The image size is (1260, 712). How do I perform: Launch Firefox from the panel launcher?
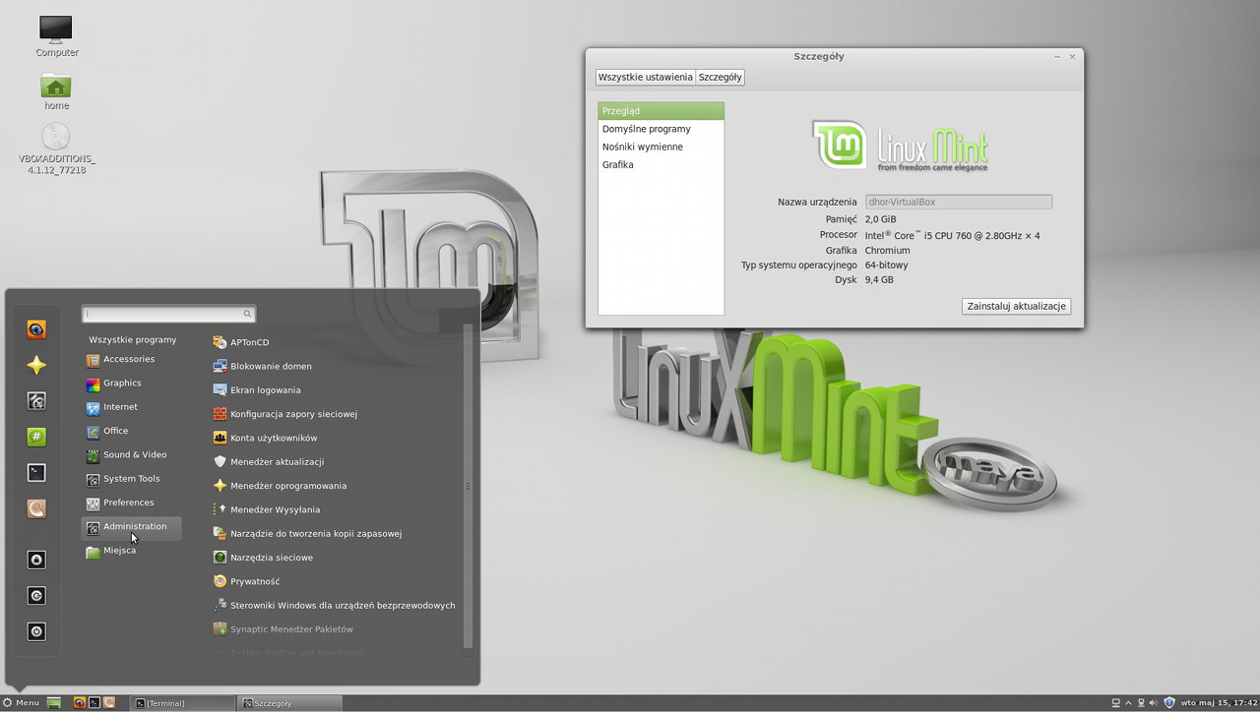[x=80, y=703]
